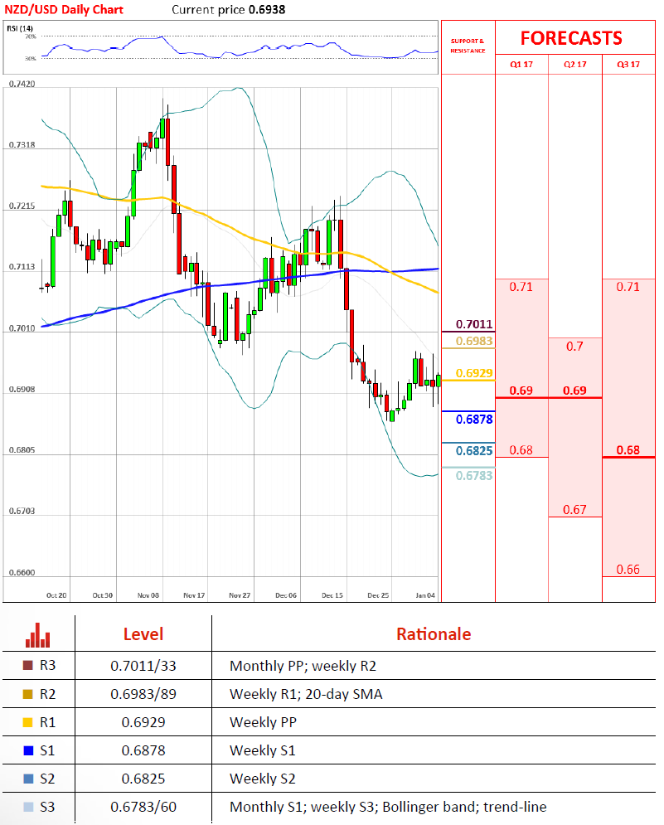Click the Q3 17 column header
The image size is (664, 825).
(x=628, y=64)
